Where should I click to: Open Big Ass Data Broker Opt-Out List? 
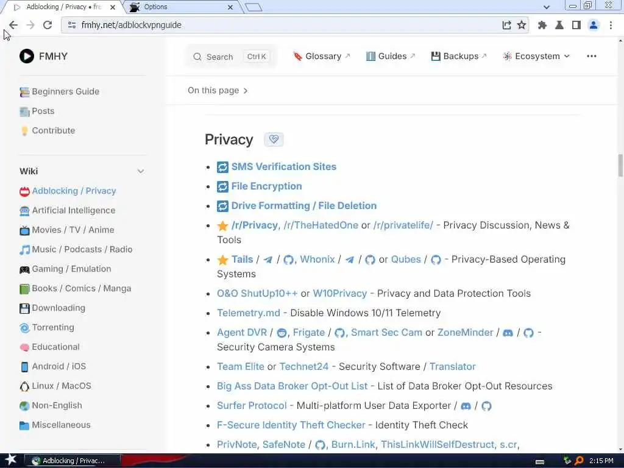pos(292,386)
